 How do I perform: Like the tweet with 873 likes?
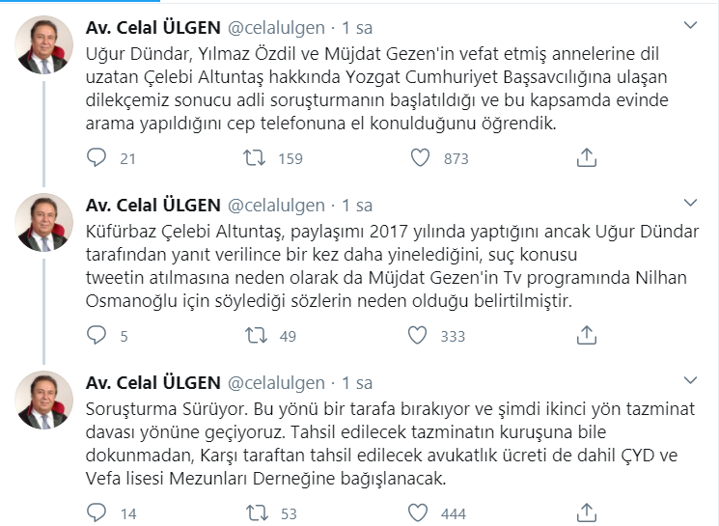418,157
